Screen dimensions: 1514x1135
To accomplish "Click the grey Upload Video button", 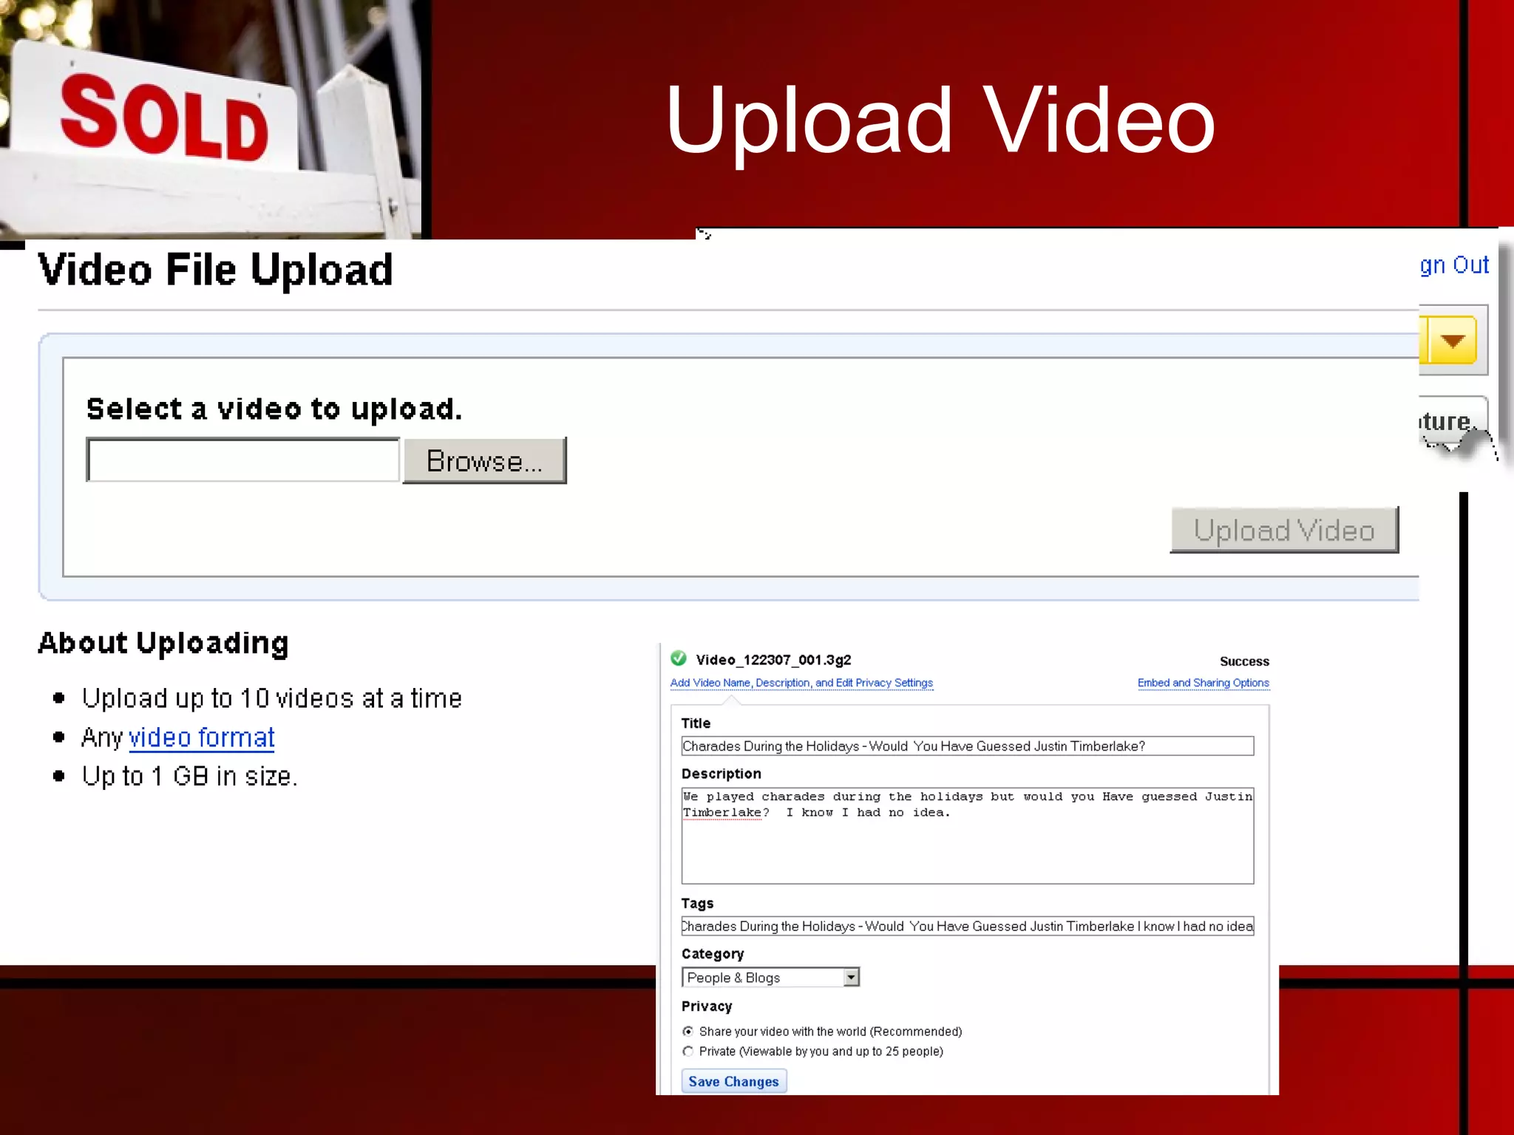I will 1284,530.
